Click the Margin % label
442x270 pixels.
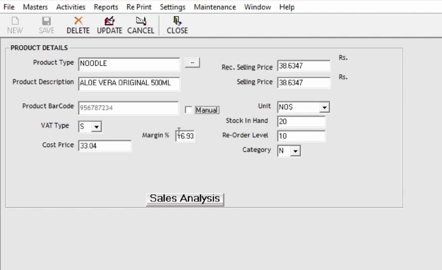pyautogui.click(x=156, y=135)
